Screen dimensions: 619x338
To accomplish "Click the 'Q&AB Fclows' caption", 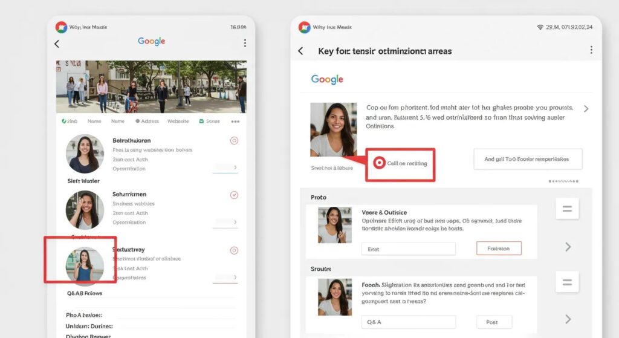I will (85, 293).
